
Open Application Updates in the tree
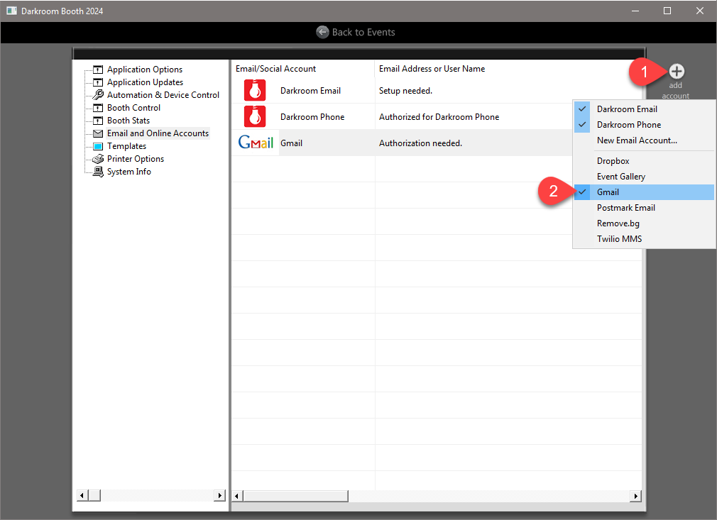145,82
